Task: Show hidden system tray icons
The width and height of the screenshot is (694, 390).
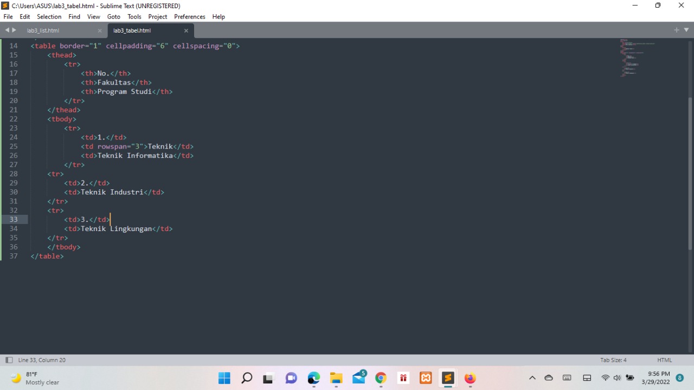Action: coord(532,378)
